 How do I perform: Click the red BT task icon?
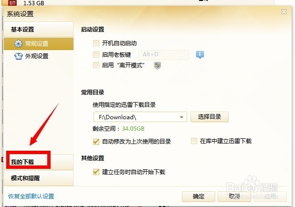point(12,3)
